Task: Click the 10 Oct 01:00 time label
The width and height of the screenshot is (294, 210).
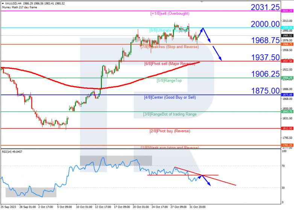Action: (84, 207)
